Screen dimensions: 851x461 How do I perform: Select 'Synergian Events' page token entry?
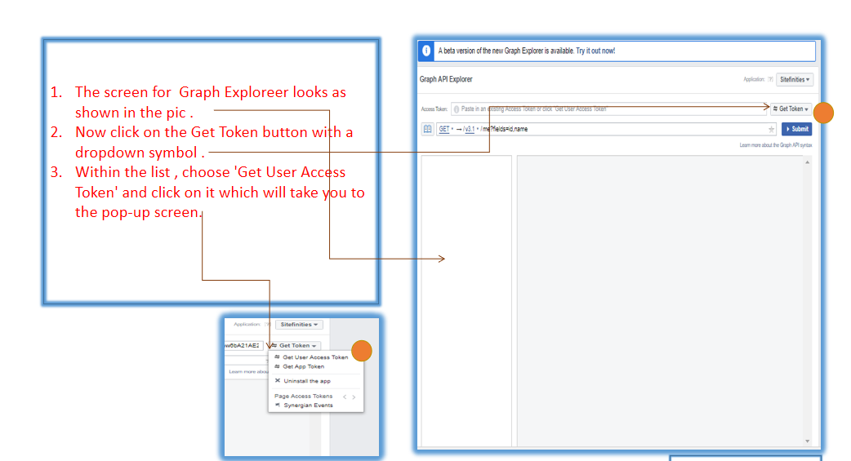pos(308,406)
